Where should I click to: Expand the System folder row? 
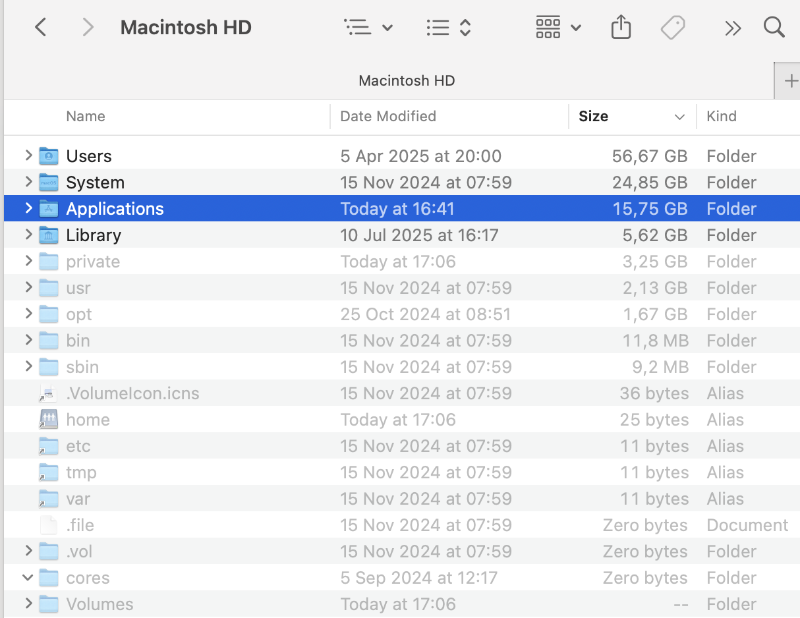(28, 182)
